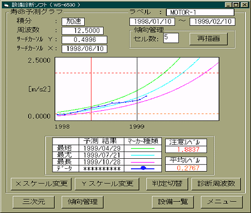Click the Xスケール変更 button
251x213 pixels.
tap(41, 184)
